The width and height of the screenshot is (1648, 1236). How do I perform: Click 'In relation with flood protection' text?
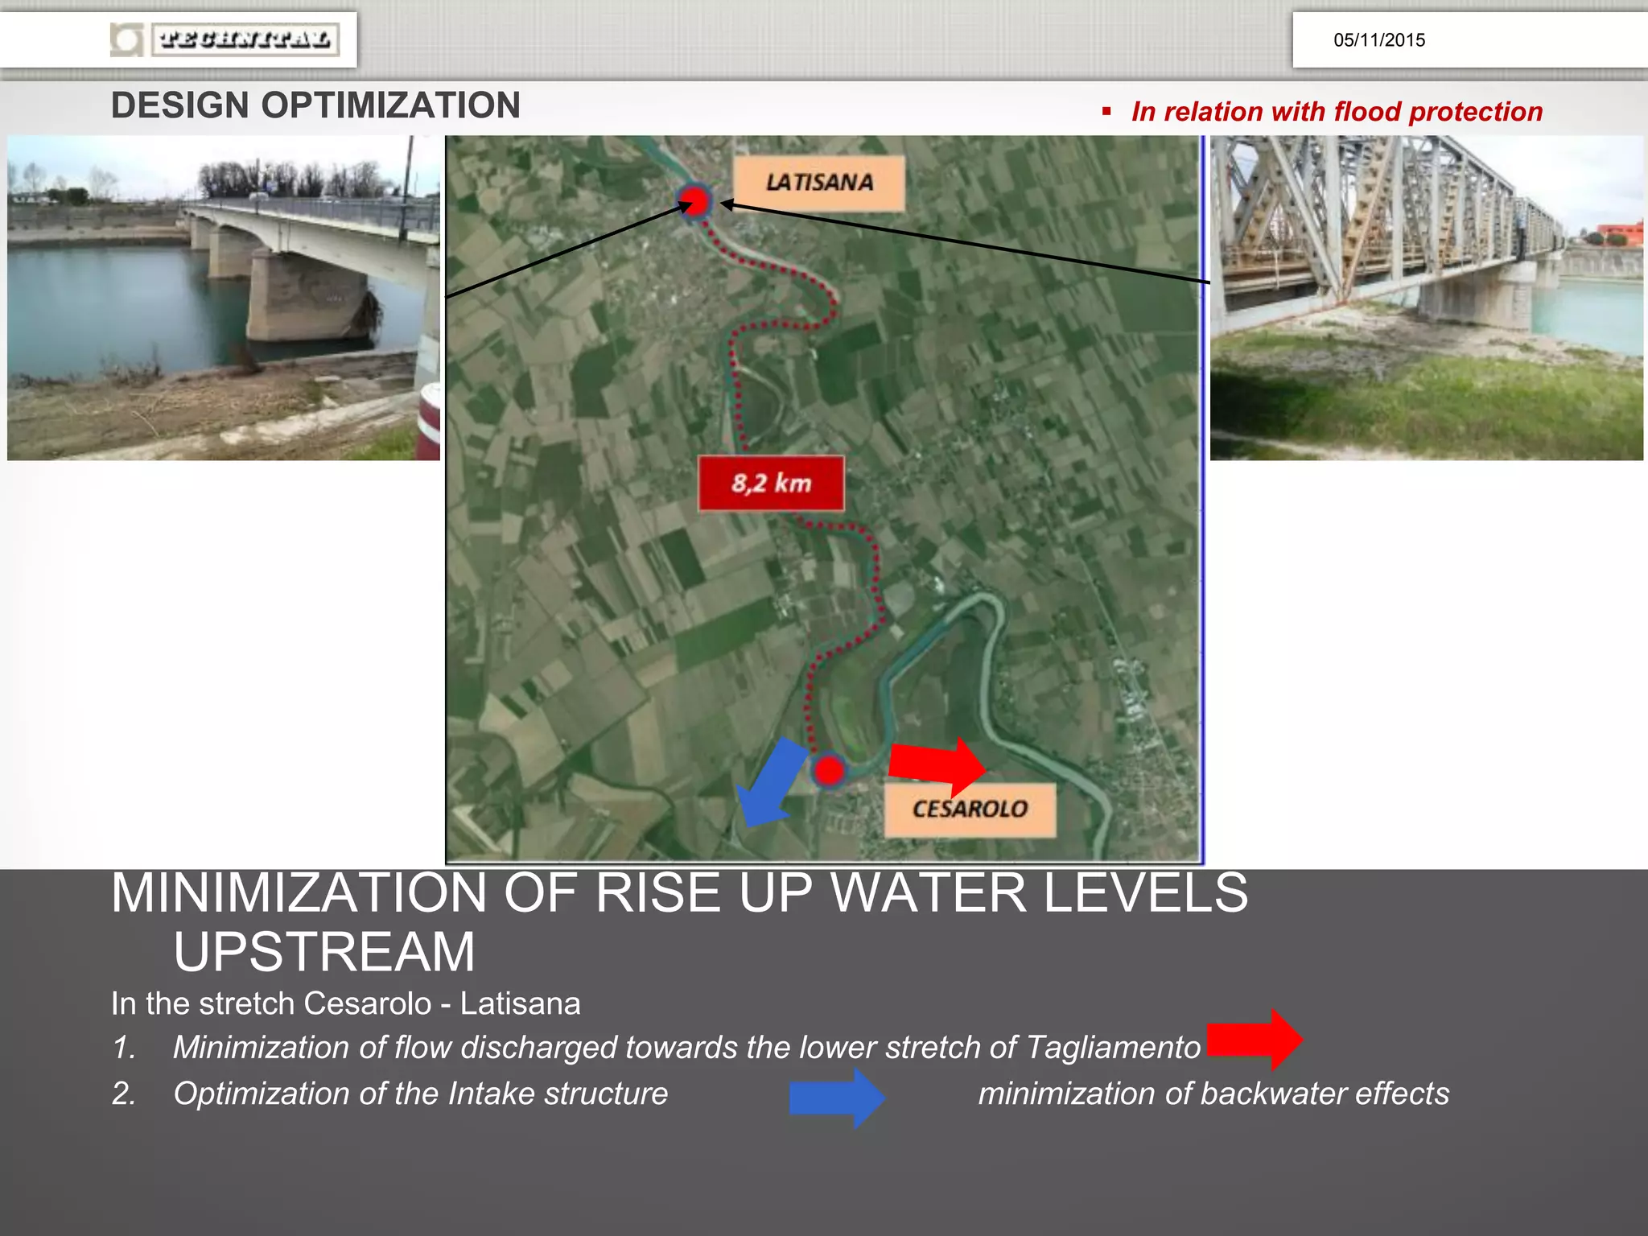click(1337, 111)
